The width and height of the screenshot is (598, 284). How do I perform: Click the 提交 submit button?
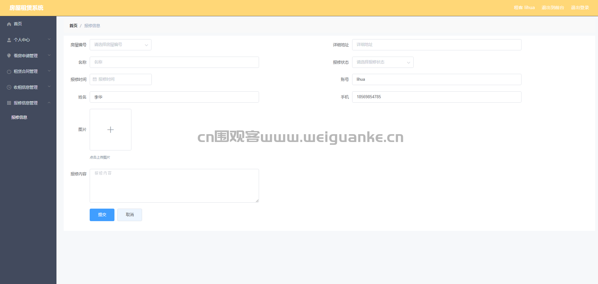[x=102, y=215]
